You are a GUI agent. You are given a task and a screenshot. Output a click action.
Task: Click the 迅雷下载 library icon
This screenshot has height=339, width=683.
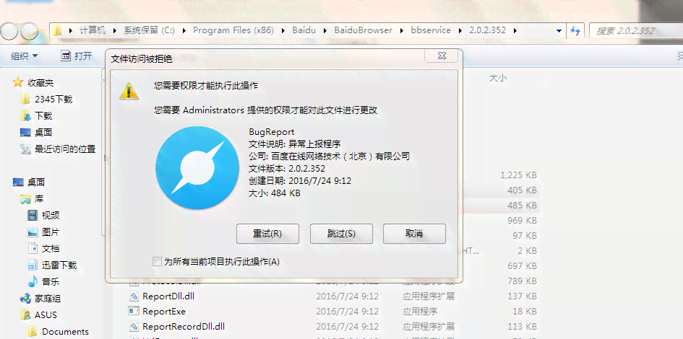coord(33,265)
